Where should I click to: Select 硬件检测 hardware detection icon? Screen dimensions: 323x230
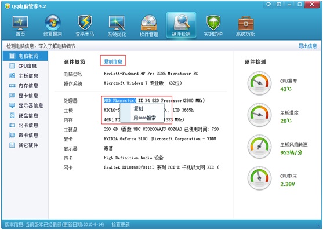[181, 25]
